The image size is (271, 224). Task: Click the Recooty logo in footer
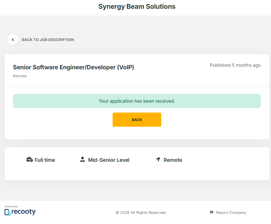point(20,212)
